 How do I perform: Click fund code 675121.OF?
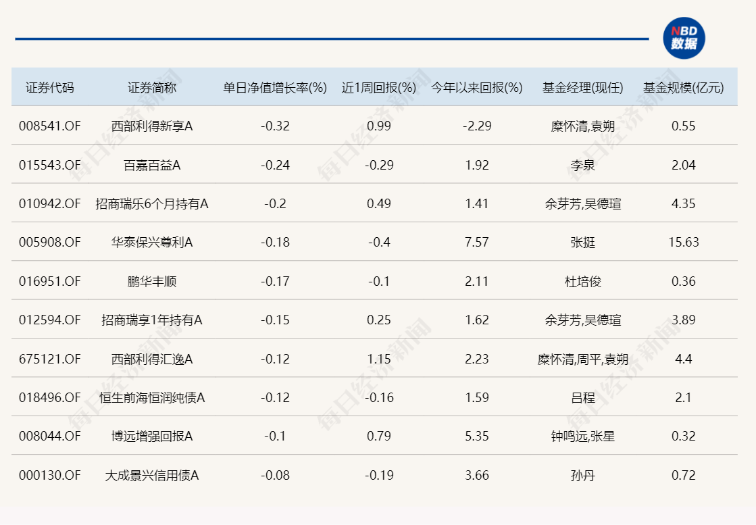(50, 359)
